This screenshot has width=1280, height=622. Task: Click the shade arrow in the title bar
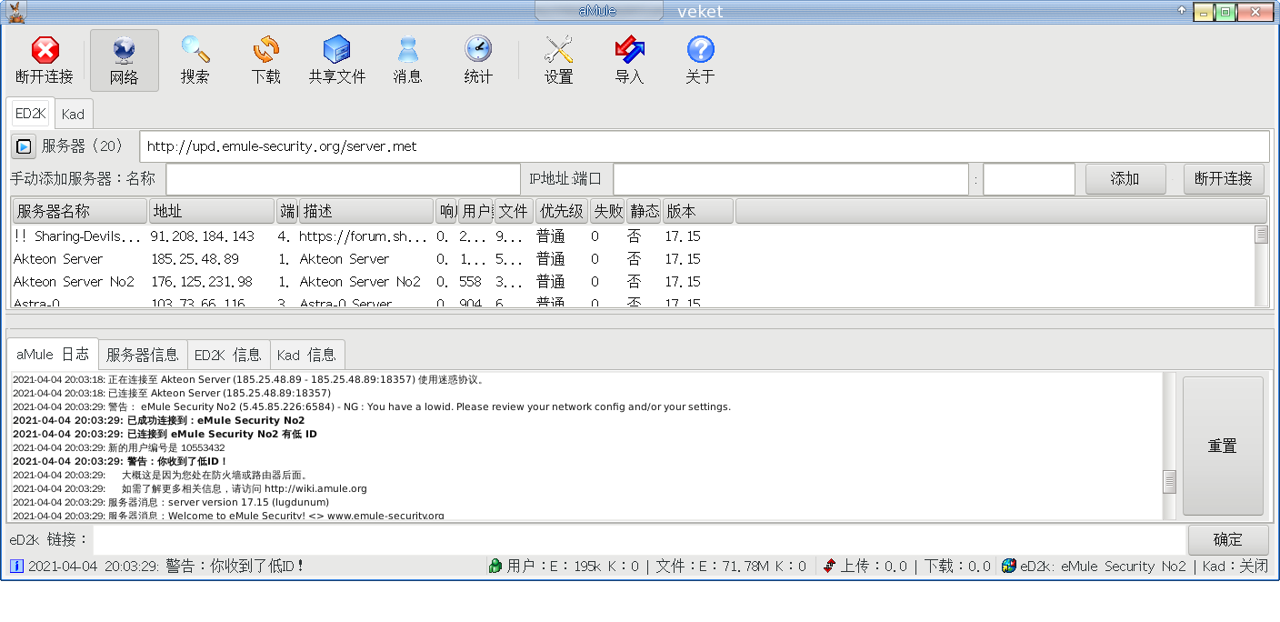coord(1182,11)
